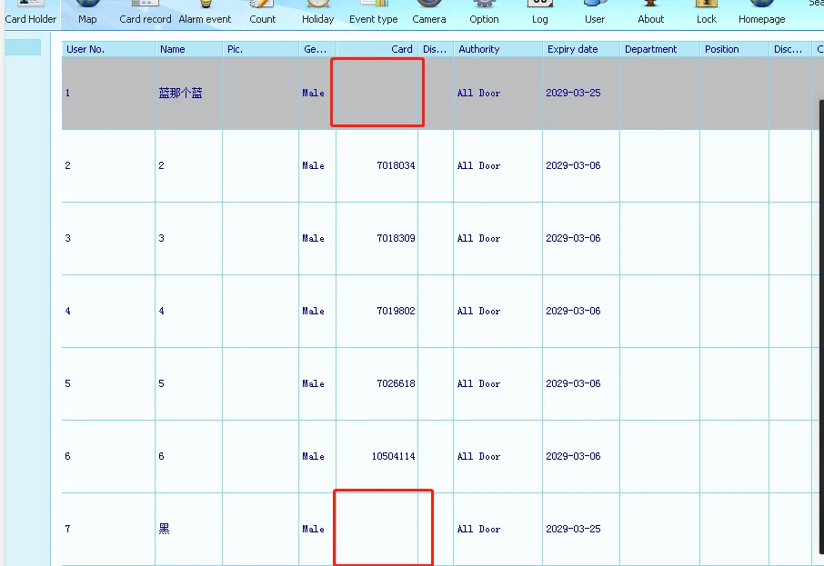This screenshot has height=566, width=824.
Task: Select the user row named 黑
Action: click(165, 529)
